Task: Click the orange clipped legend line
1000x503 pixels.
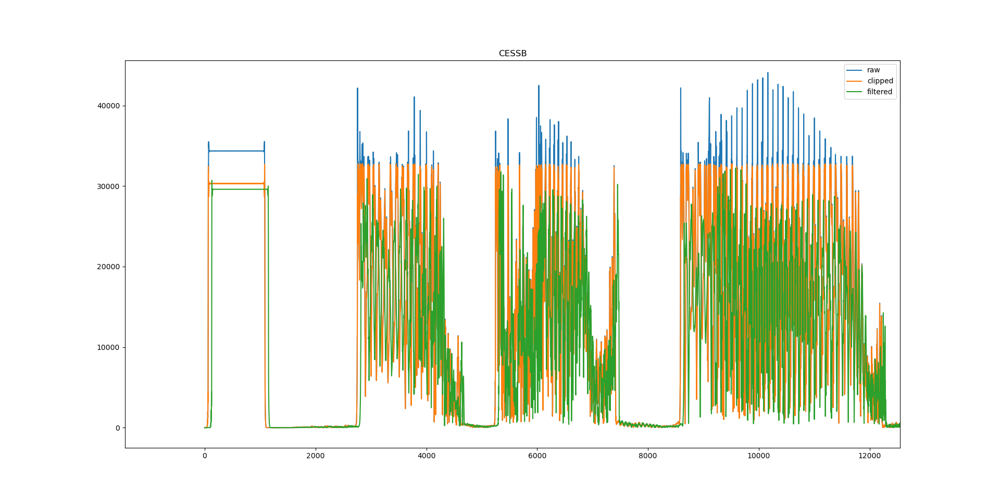Action: 855,81
